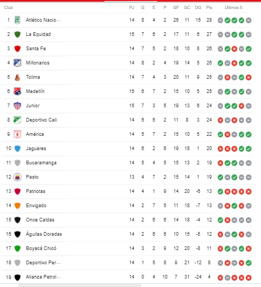Open the Santa Fe team link

36,49
